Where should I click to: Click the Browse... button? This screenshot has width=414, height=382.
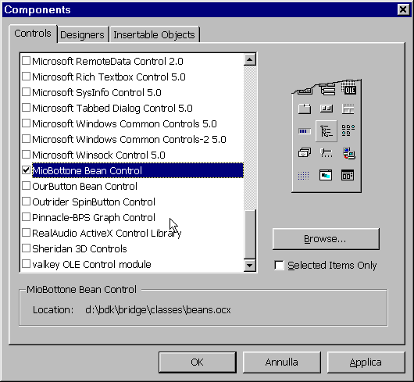[x=326, y=239]
